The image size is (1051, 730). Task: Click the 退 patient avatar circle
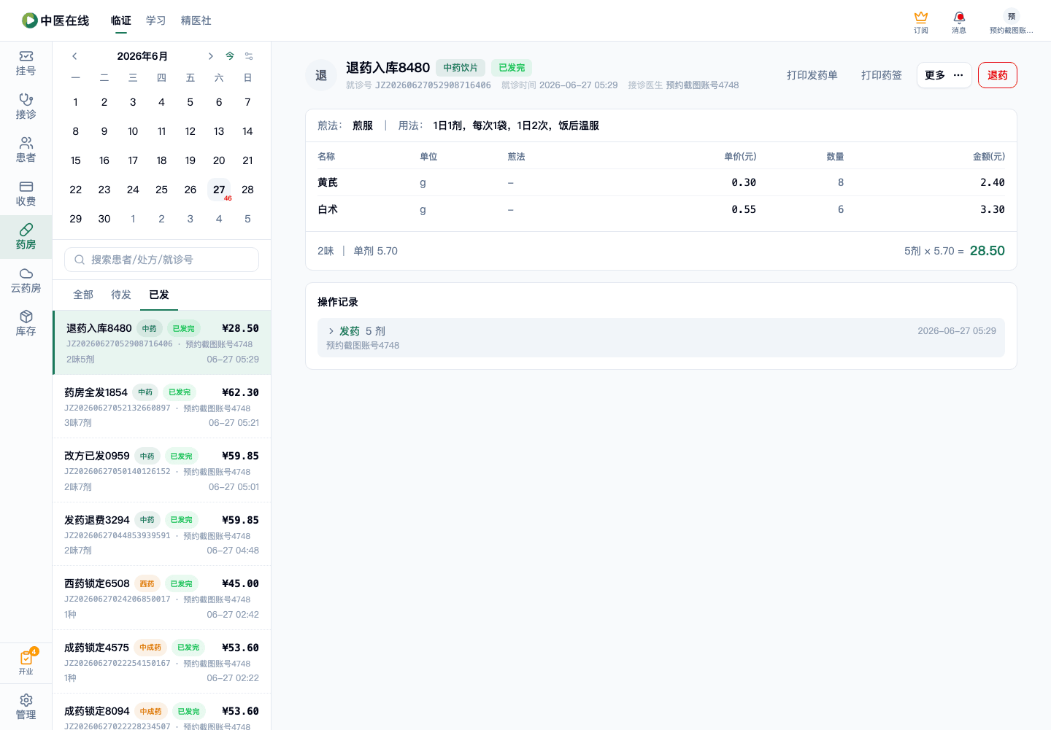tap(321, 75)
